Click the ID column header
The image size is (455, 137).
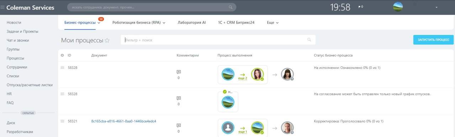pyautogui.click(x=70, y=55)
